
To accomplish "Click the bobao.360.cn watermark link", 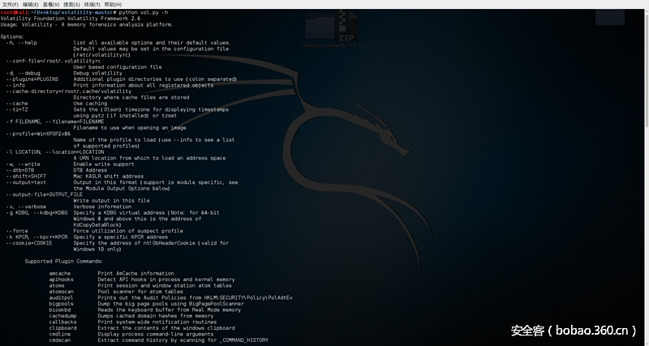I will pyautogui.click(x=569, y=331).
